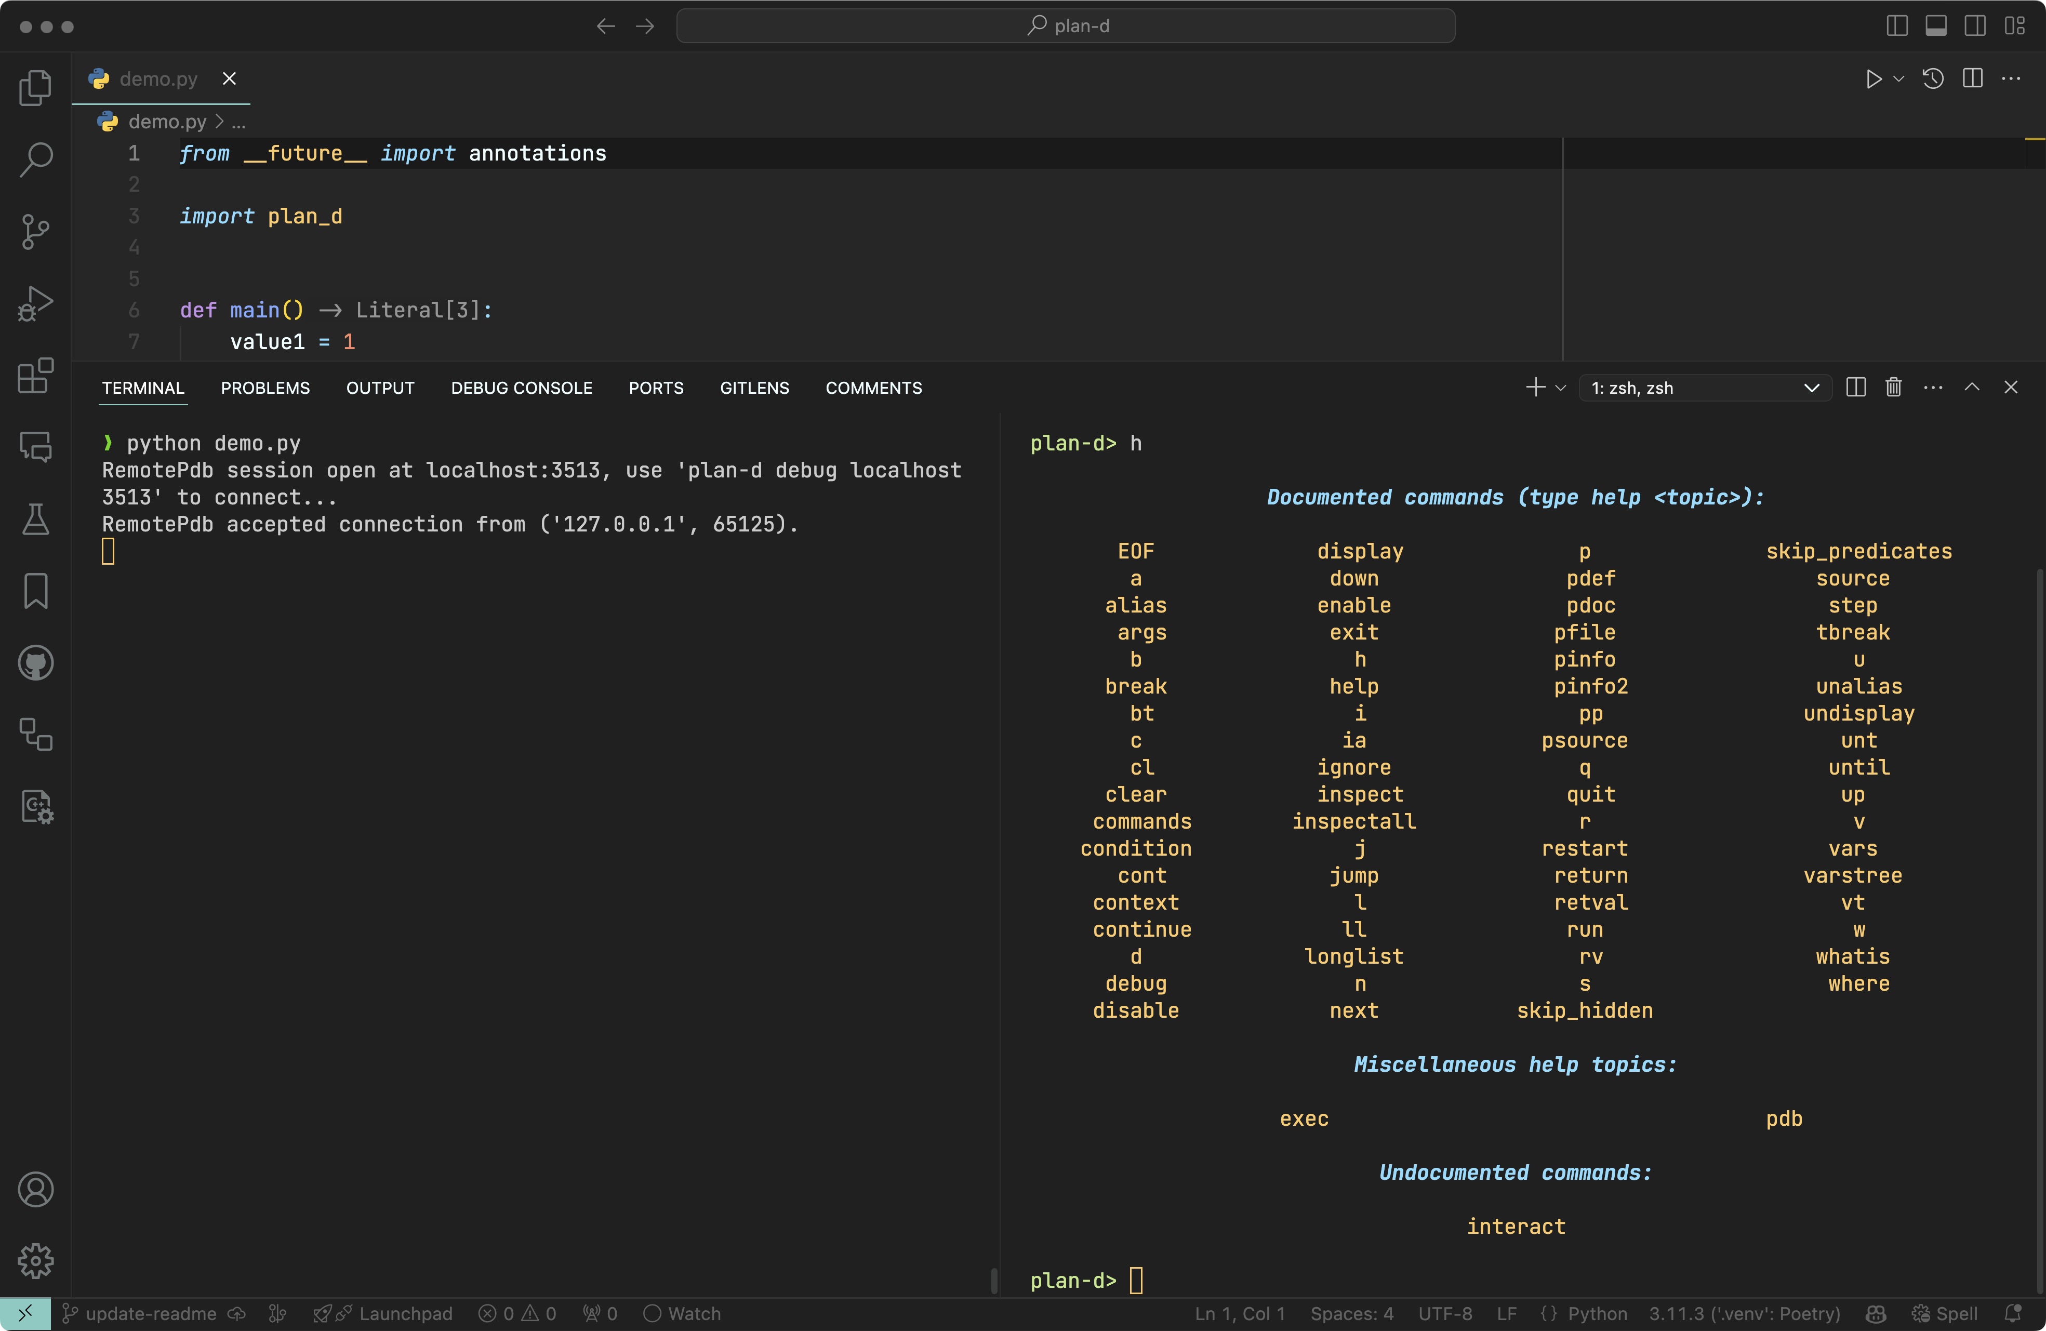The image size is (2046, 1331).
Task: Open the Extensions view
Action: 35,375
